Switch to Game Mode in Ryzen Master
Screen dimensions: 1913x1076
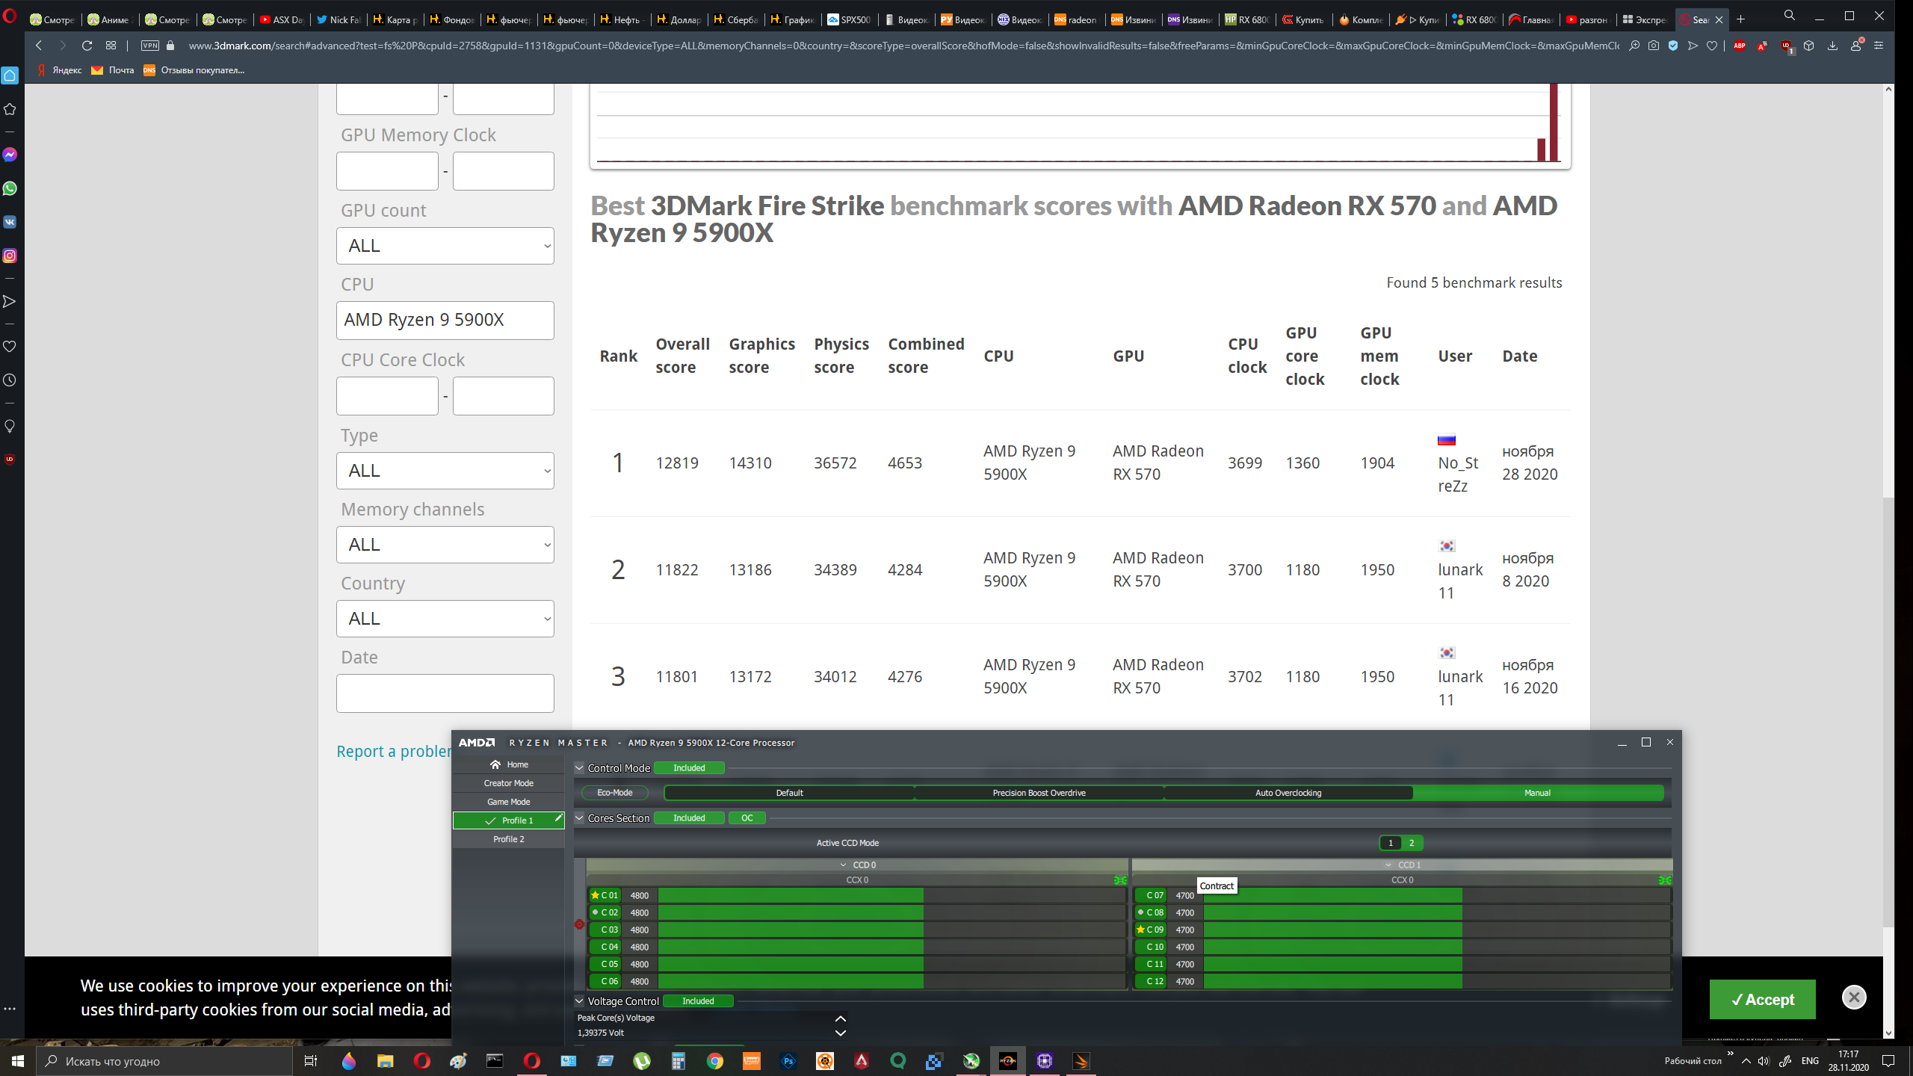tap(508, 802)
